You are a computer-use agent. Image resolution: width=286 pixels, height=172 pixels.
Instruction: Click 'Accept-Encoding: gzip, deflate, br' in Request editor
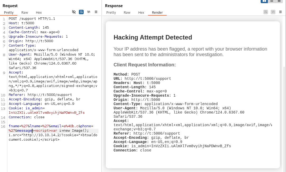pos(45,99)
